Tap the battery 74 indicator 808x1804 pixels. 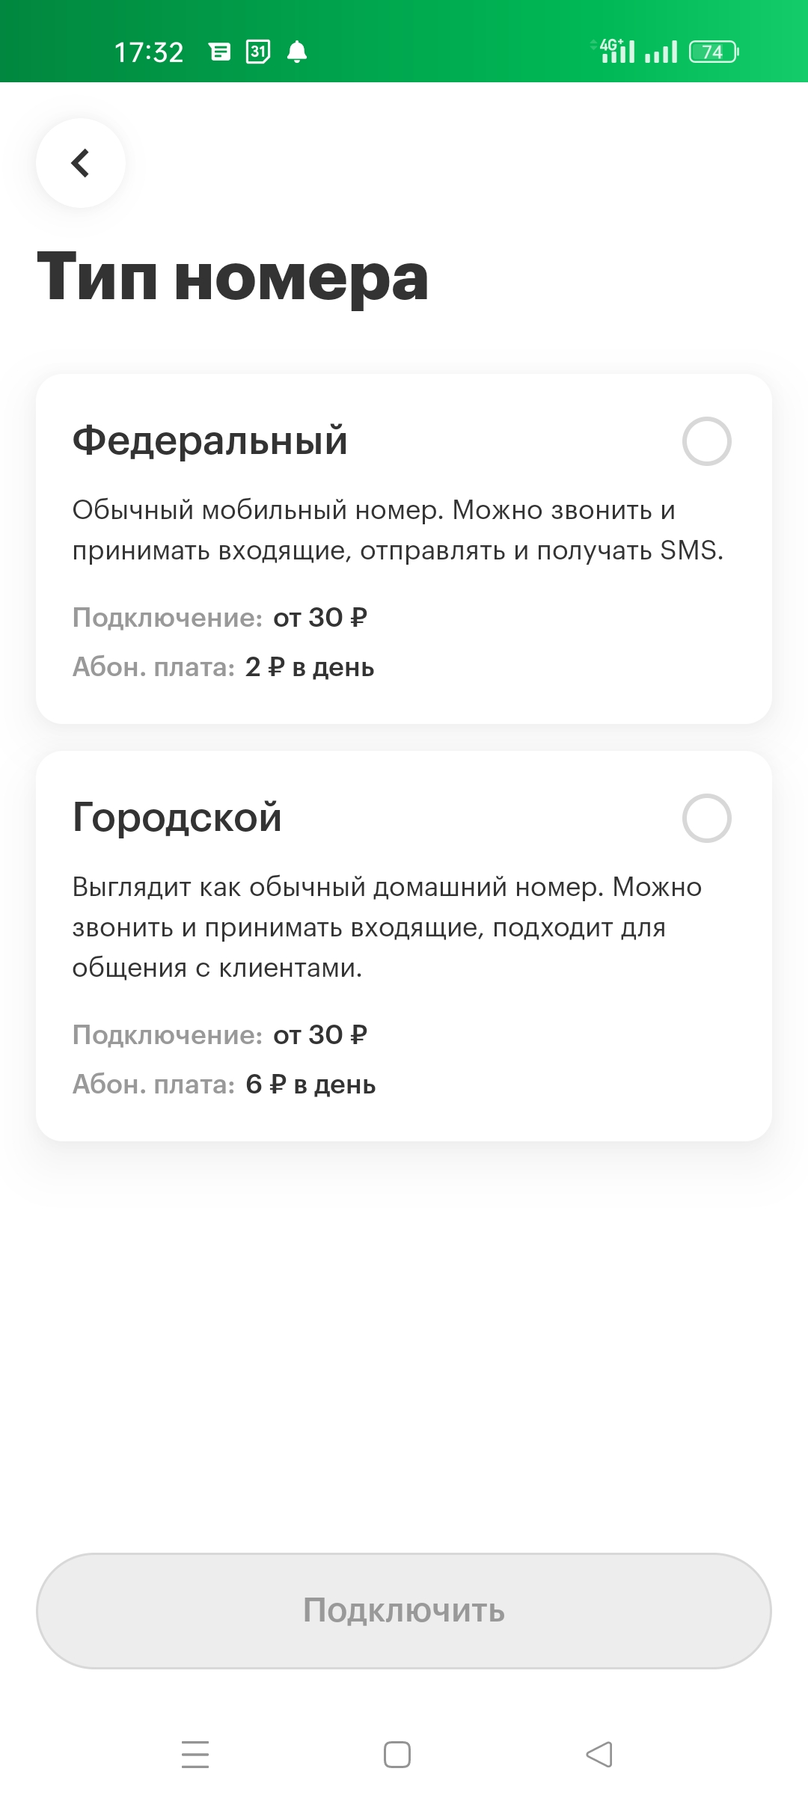click(x=714, y=52)
